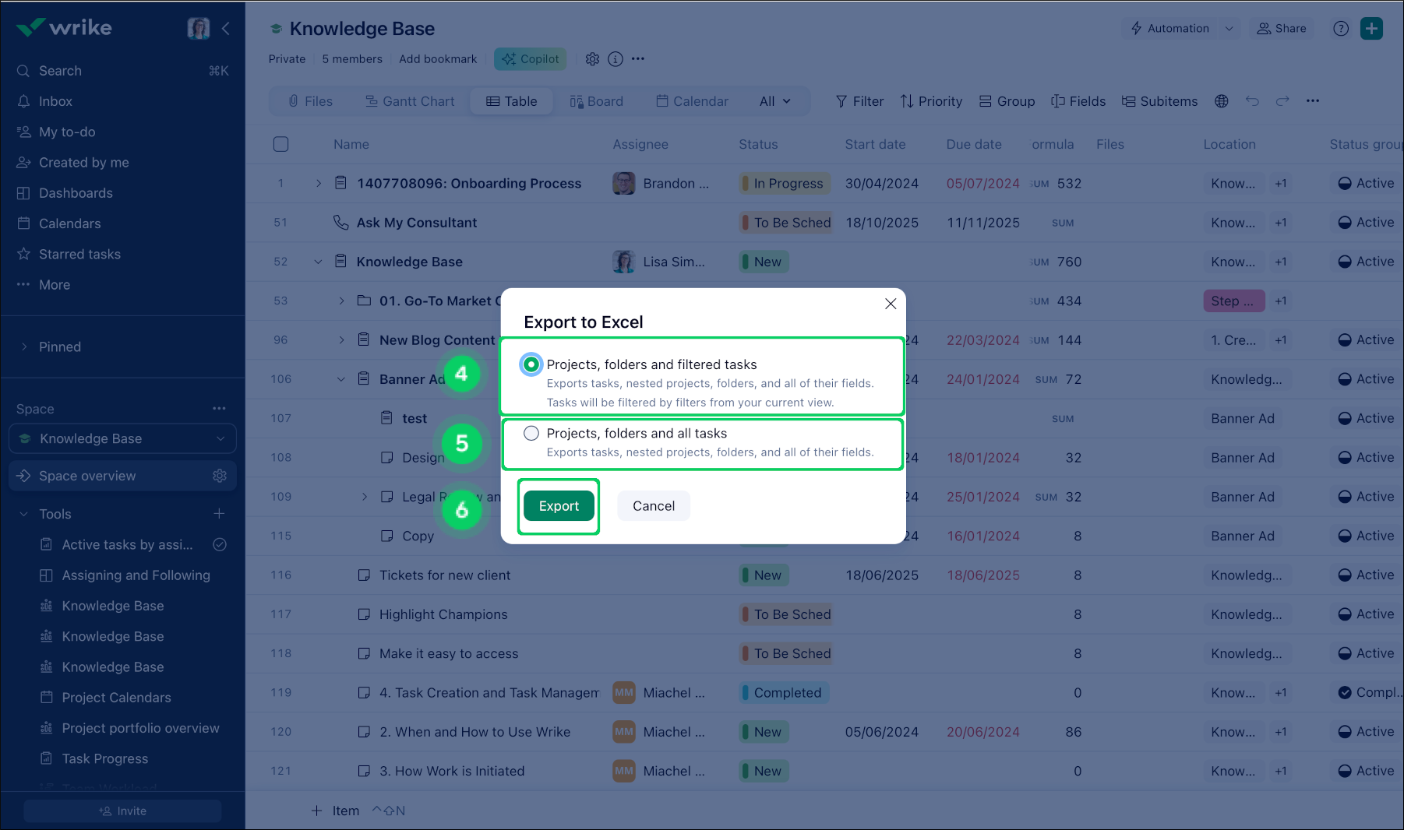Click the green plus create button
This screenshot has width=1404, height=830.
1371,29
